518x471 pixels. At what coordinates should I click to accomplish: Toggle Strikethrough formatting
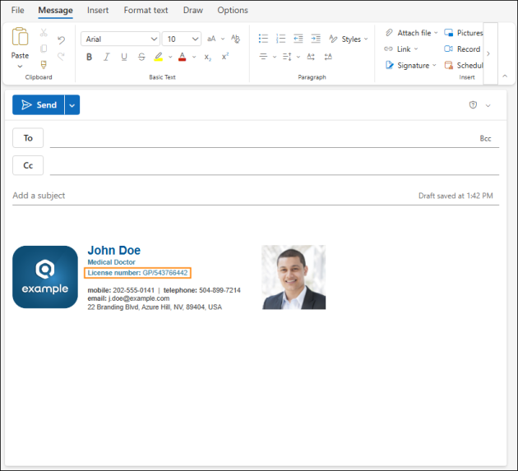tap(141, 57)
